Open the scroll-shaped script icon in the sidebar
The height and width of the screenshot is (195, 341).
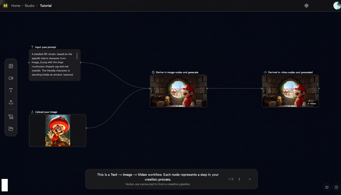[x=11, y=117]
